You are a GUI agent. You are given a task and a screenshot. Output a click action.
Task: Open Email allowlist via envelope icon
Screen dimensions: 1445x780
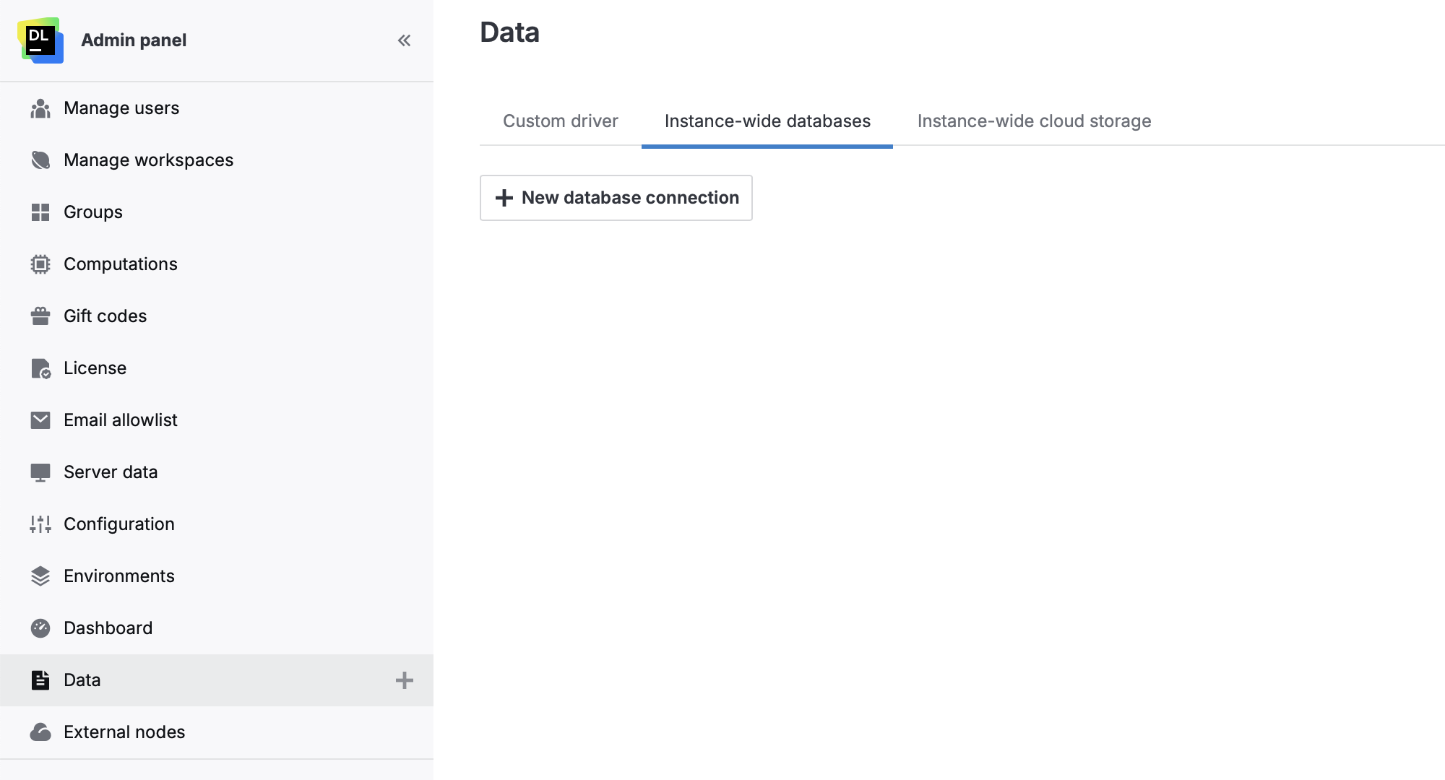click(40, 420)
